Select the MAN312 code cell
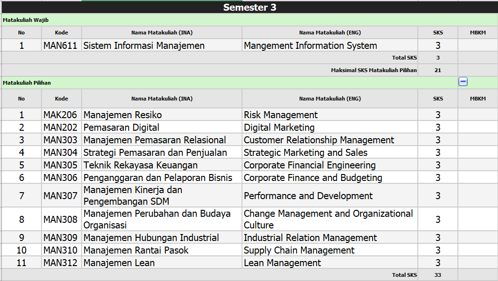This screenshot has height=281, width=498. point(61,263)
